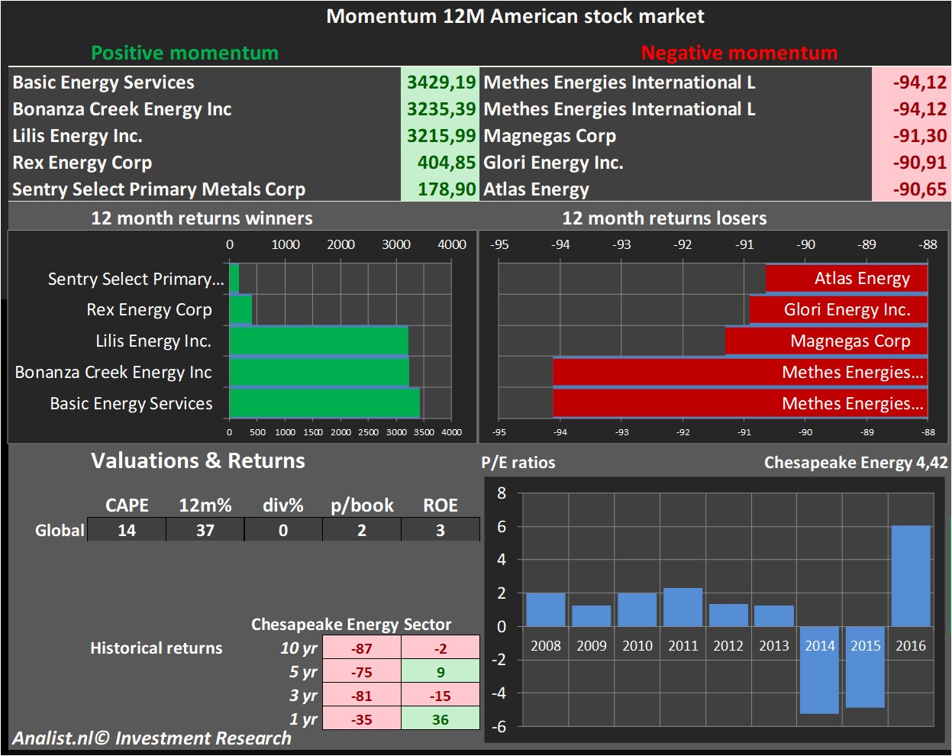Image resolution: width=952 pixels, height=756 pixels.
Task: Click the Negative momentum heading
Action: [x=739, y=53]
